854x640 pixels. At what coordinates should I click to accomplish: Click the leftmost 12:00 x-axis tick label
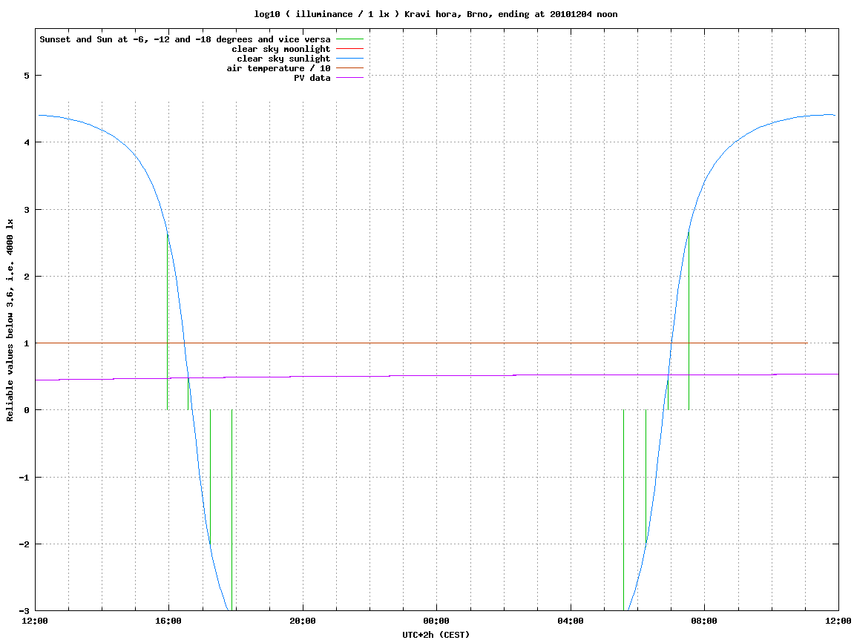35,621
